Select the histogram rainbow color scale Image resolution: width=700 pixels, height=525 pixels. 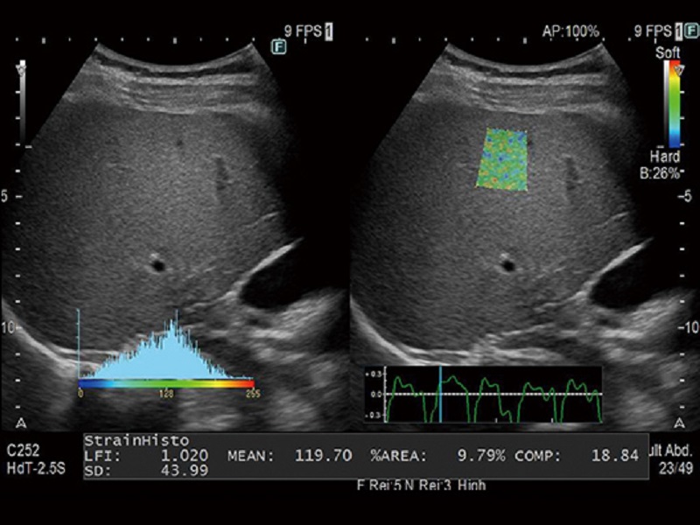[x=166, y=383]
